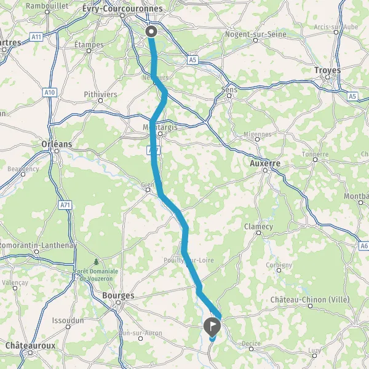This screenshot has height=369, width=369.
Task: Click the A5 shield near Sens
Action: [x=192, y=60]
